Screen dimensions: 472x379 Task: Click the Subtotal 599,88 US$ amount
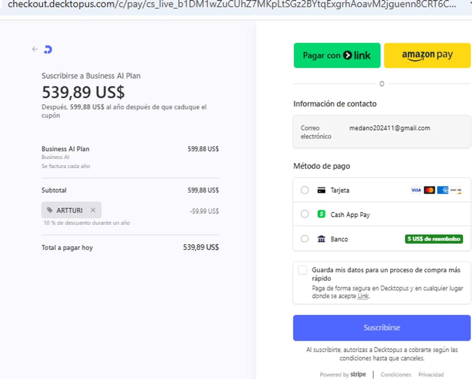pos(203,190)
